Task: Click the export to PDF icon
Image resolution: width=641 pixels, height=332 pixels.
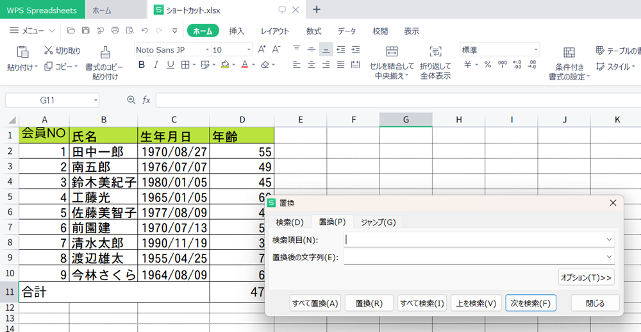Action: 101,30
